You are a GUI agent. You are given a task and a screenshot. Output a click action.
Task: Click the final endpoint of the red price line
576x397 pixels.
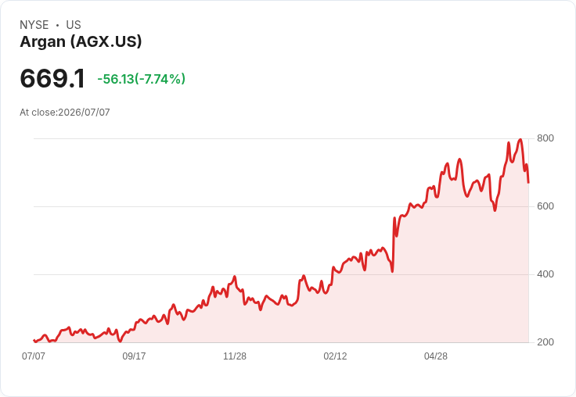coord(528,182)
